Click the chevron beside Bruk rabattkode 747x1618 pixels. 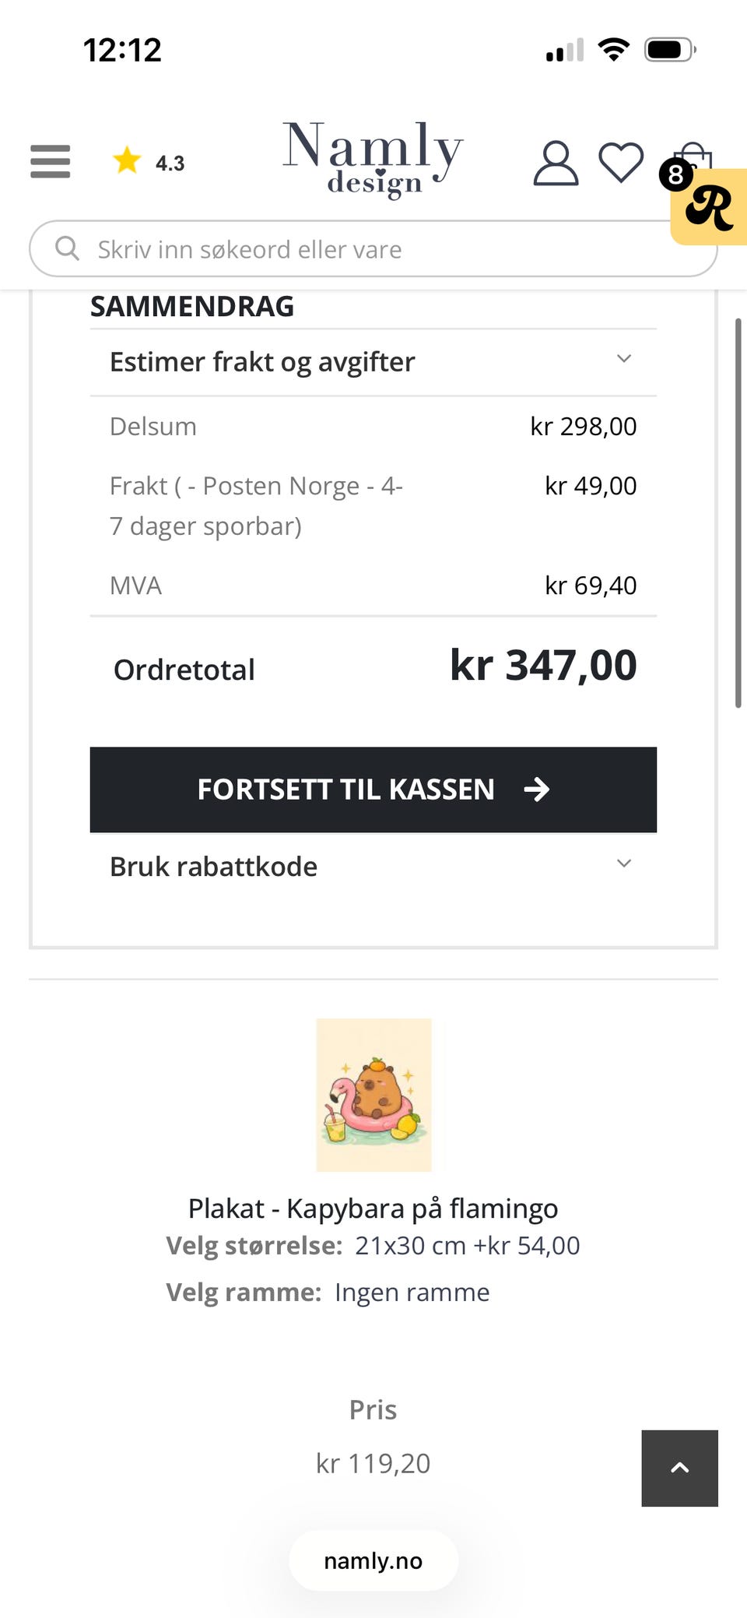(x=623, y=864)
